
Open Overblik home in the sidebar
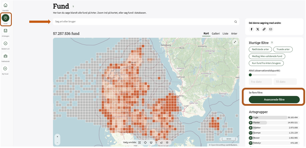[5, 5]
